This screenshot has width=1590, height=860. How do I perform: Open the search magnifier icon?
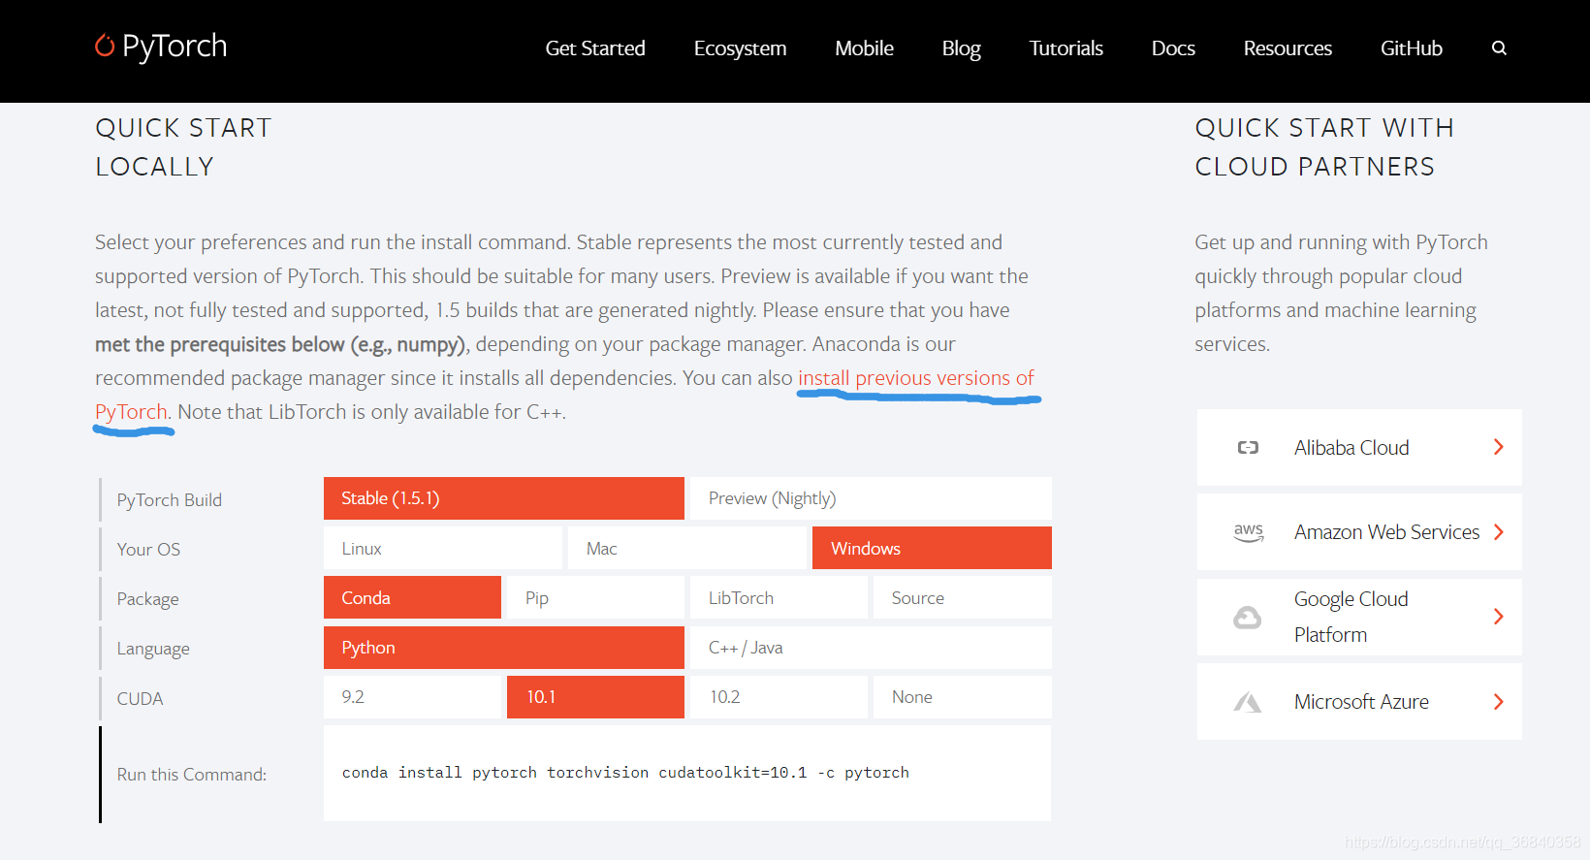1499,48
